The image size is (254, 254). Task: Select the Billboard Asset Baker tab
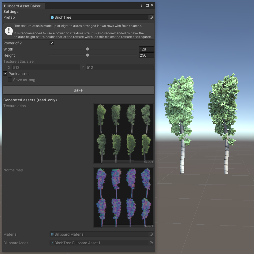[x=22, y=6]
